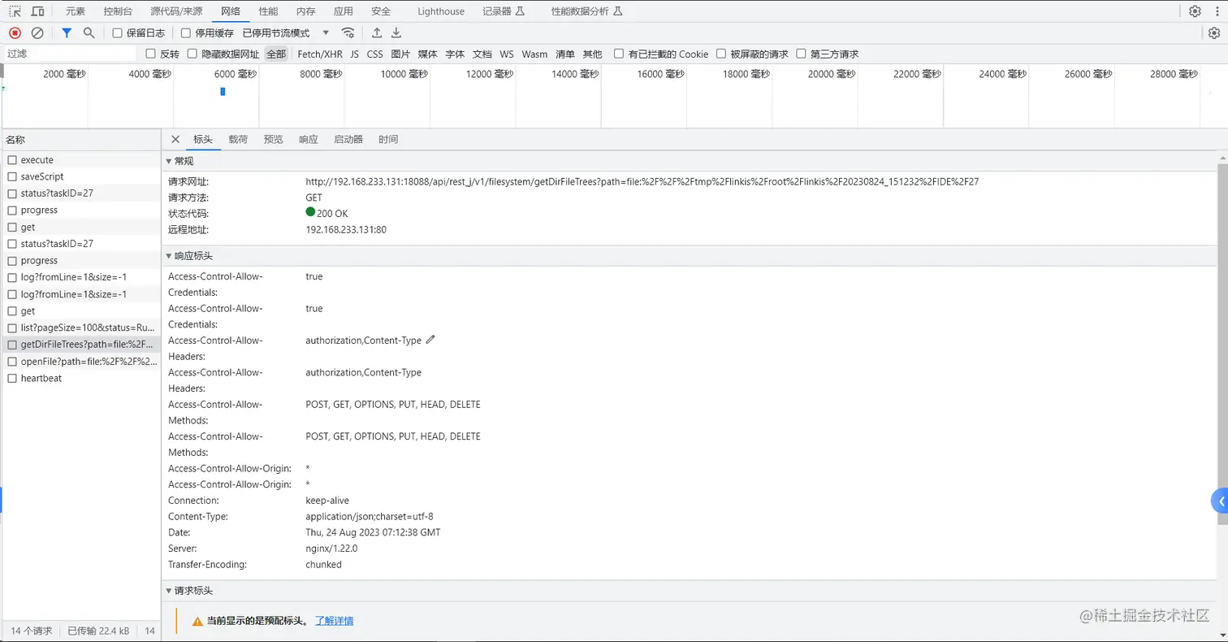Select the getDirFileTrees request row
1228x642 pixels.
click(80, 345)
